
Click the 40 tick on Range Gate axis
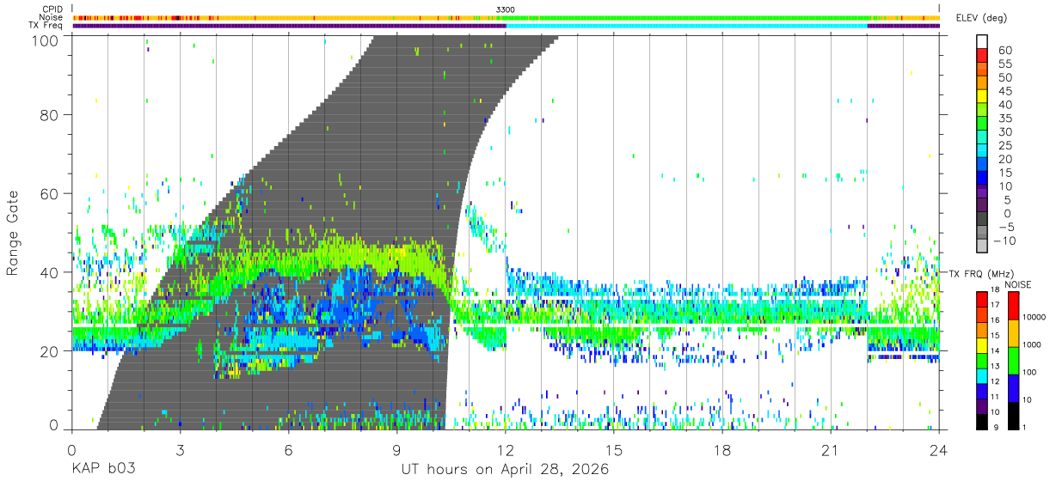point(51,272)
